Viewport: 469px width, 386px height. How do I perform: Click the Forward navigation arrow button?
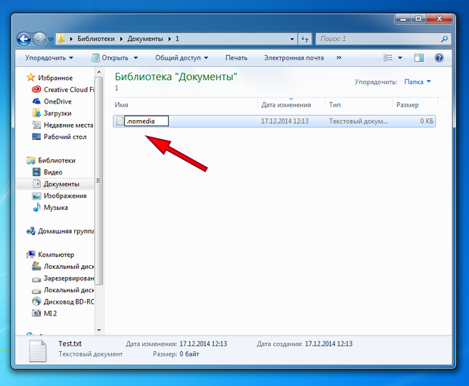(41, 38)
